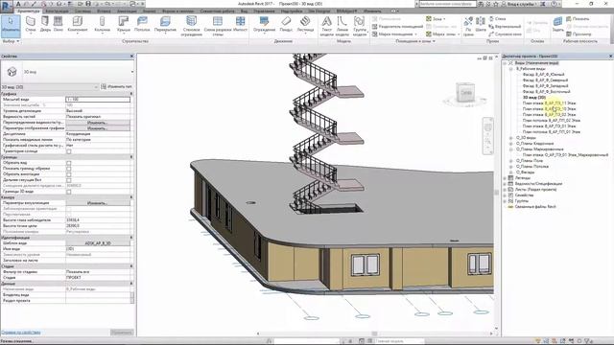Image resolution: width=614 pixels, height=345 pixels.
Task: Open the Revit application menu button
Action: click(x=7, y=7)
